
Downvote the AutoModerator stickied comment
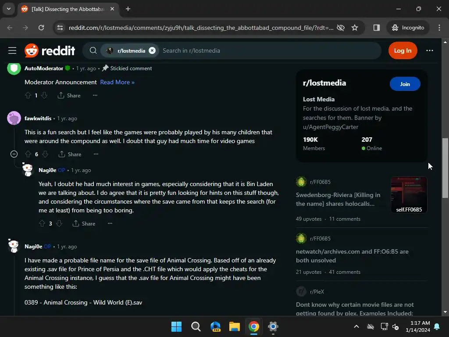coord(44,95)
